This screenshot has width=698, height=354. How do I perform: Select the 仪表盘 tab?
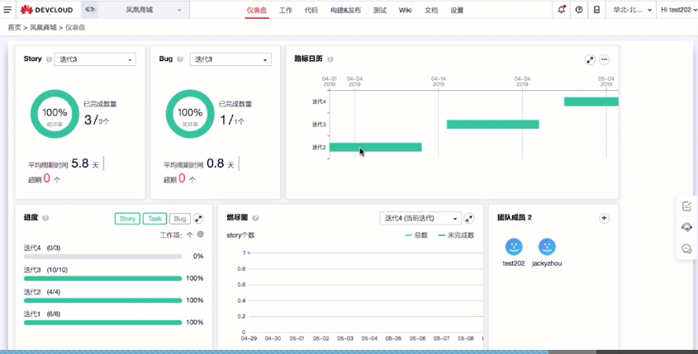click(257, 10)
